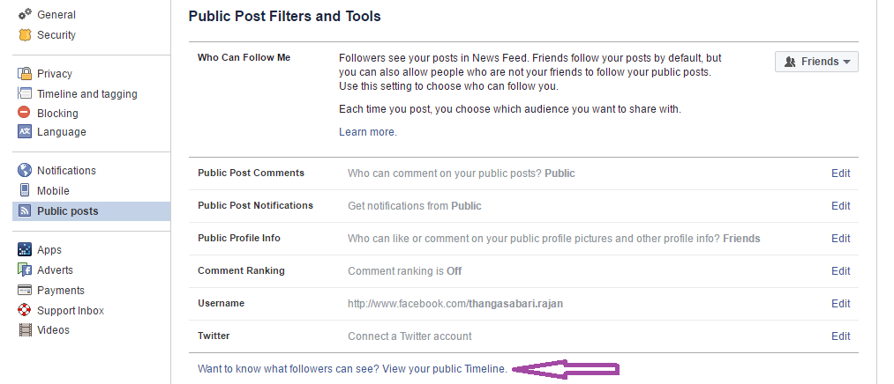Open the Support Inbox
894x384 pixels.
[x=71, y=311]
